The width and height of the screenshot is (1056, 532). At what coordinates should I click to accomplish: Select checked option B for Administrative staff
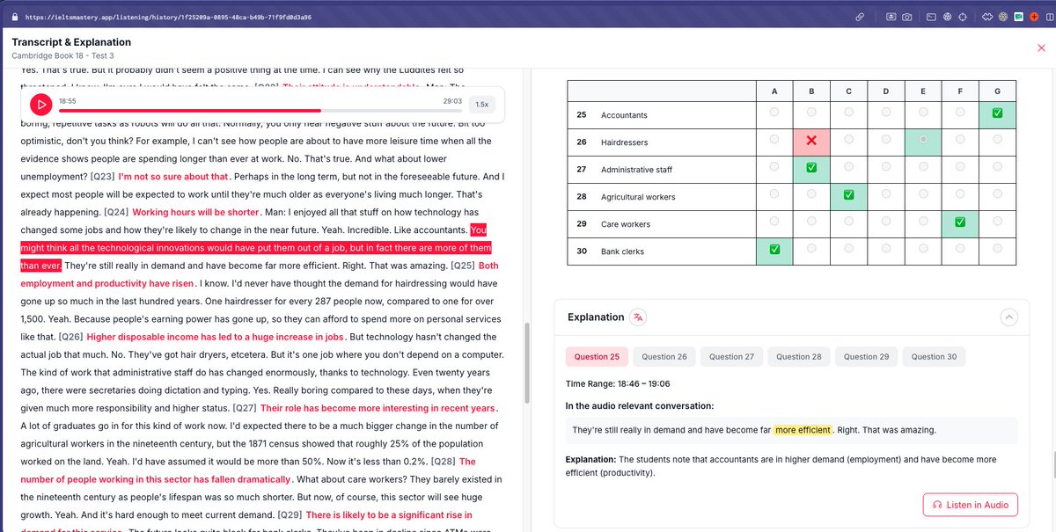point(811,168)
